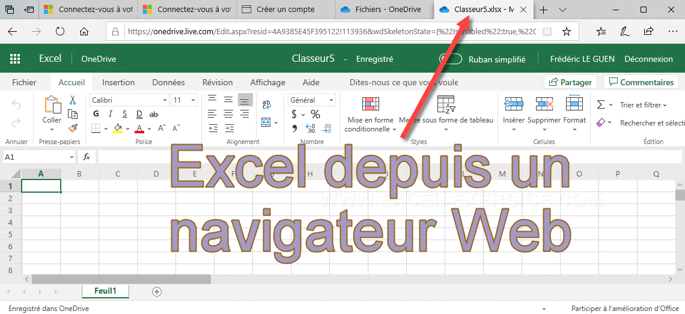Apply double underline with D
Image resolution: width=685 pixels, height=314 pixels.
[x=139, y=115]
